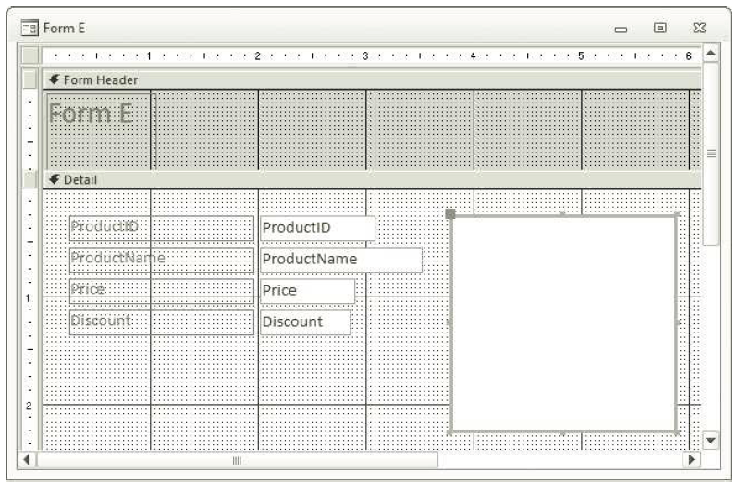Select the ProductName label control
This screenshot has height=485, width=738.
tap(162, 260)
